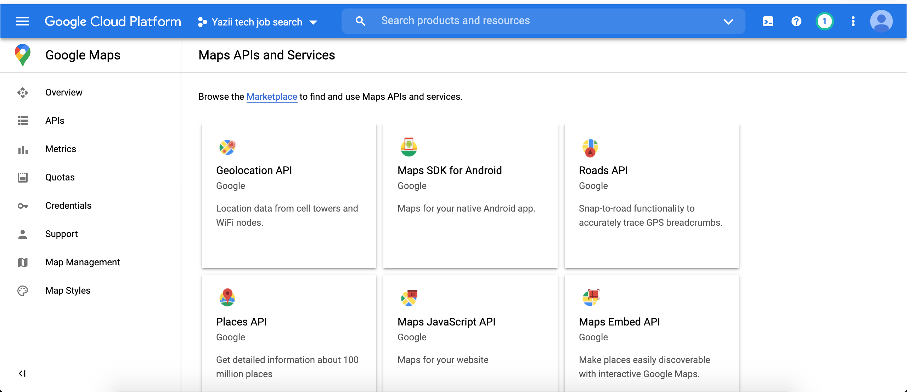The height and width of the screenshot is (392, 907).
Task: Click the Map Management map icon
Action: [23, 263]
